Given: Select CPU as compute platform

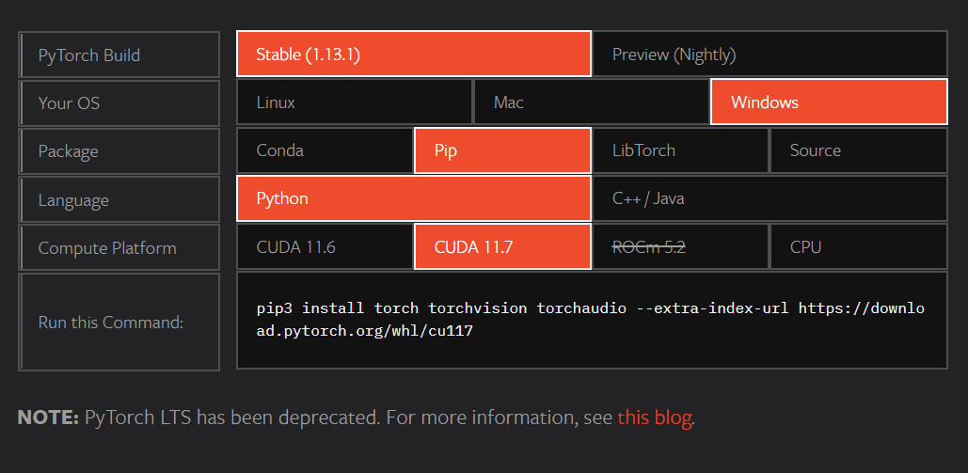Looking at the screenshot, I should pos(859,247).
